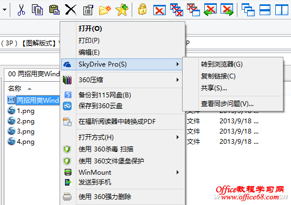Choose 使用 360文件堡垒保护
Viewport: 291px width, 205px height.
point(123,161)
